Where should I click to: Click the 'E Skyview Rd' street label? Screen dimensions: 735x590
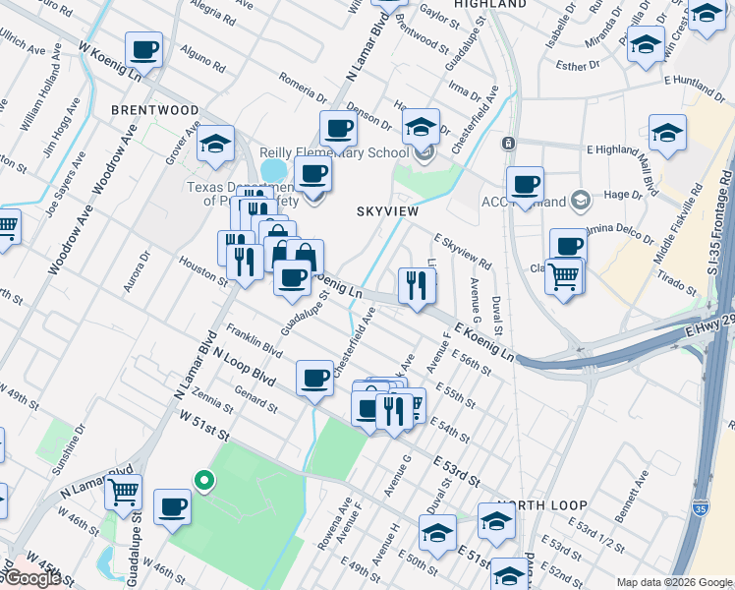pyautogui.click(x=463, y=252)
